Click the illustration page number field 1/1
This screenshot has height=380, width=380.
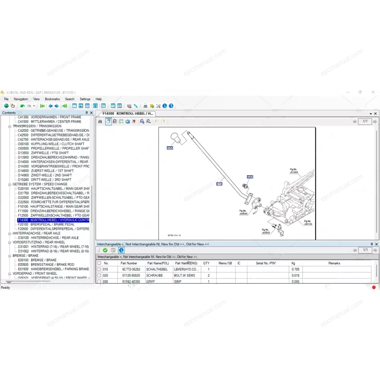click(x=365, y=121)
